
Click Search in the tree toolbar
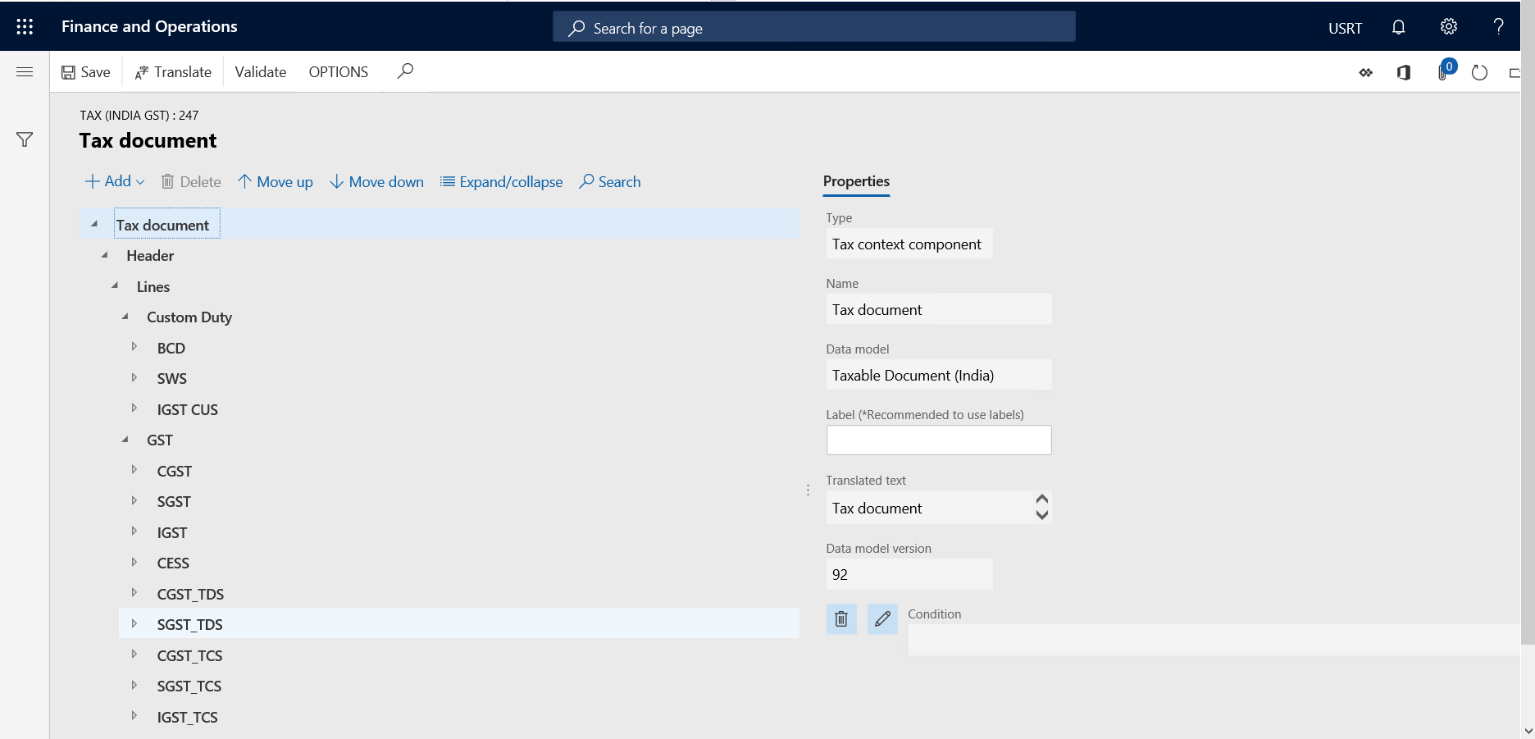610,182
